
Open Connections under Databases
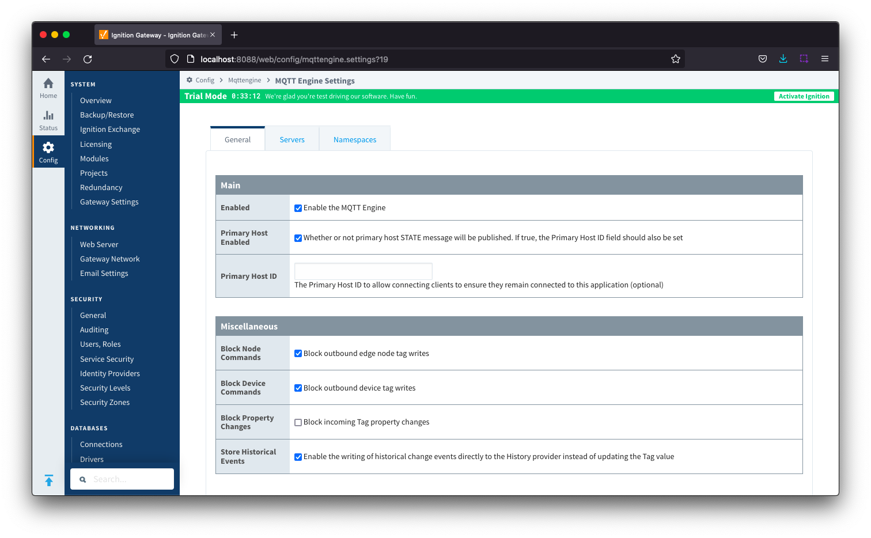(101, 444)
